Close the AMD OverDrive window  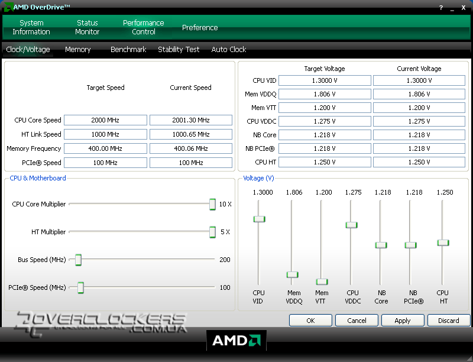[464, 8]
